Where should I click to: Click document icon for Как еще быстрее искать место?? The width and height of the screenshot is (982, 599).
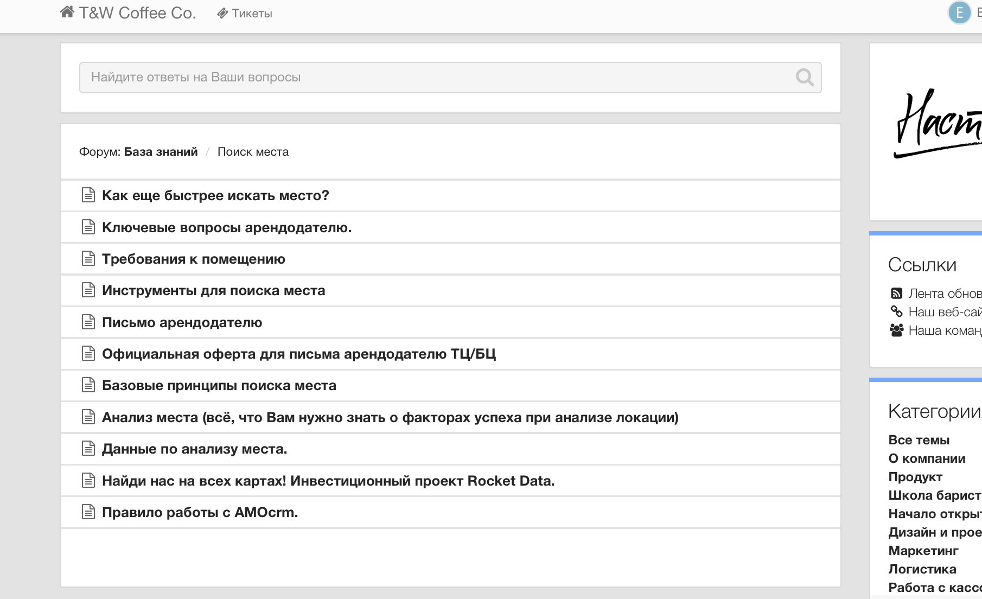[x=88, y=195]
